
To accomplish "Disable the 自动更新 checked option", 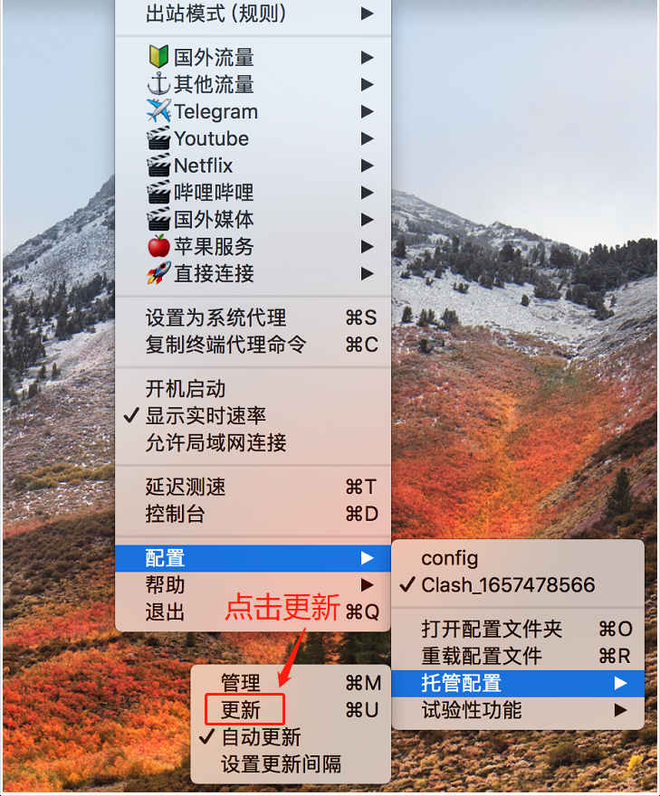I will pyautogui.click(x=291, y=737).
